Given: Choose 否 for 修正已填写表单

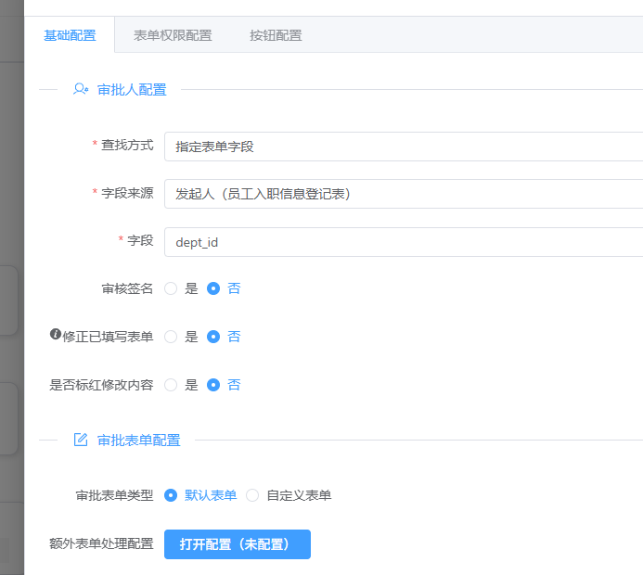Looking at the screenshot, I should [x=213, y=337].
